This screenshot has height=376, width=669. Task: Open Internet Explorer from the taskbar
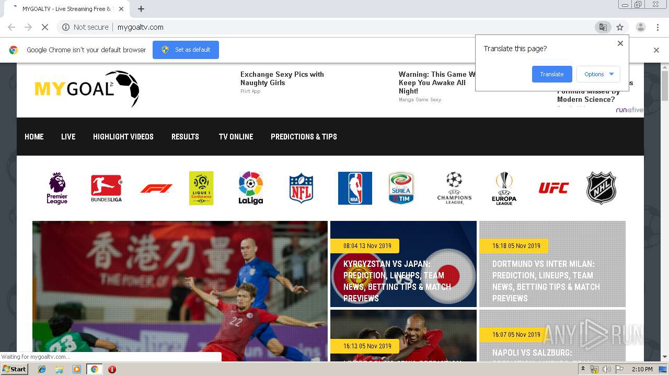point(42,369)
